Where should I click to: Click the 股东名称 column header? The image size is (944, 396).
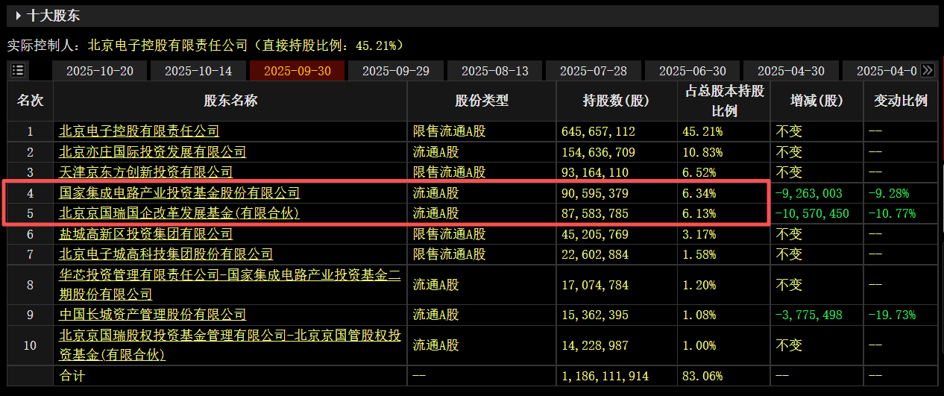230,101
